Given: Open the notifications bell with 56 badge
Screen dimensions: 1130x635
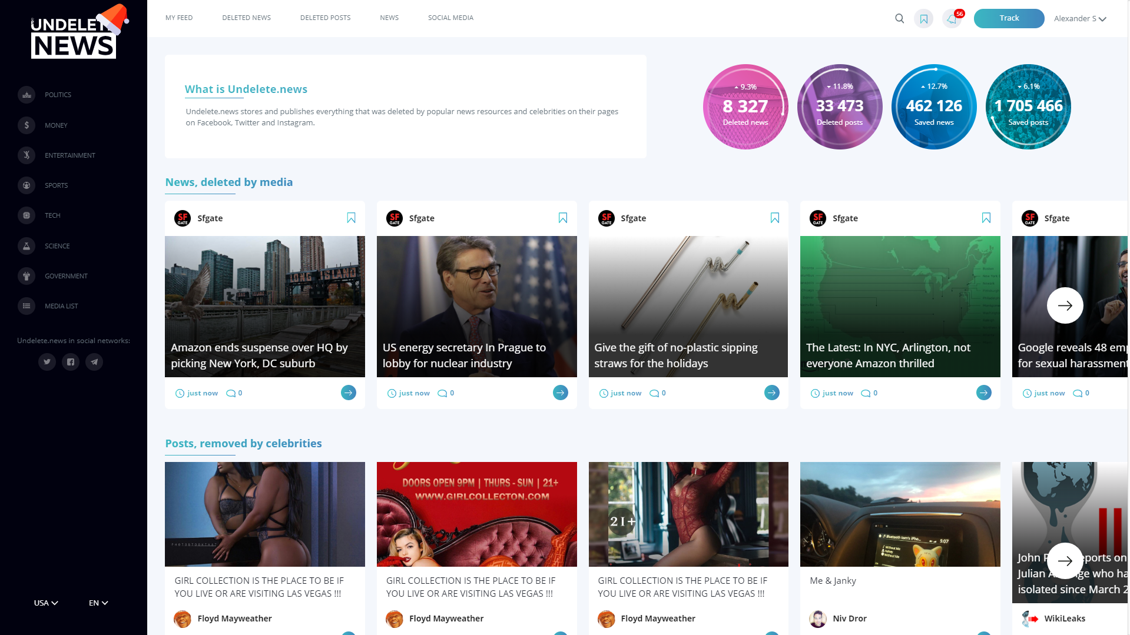Looking at the screenshot, I should [x=952, y=19].
